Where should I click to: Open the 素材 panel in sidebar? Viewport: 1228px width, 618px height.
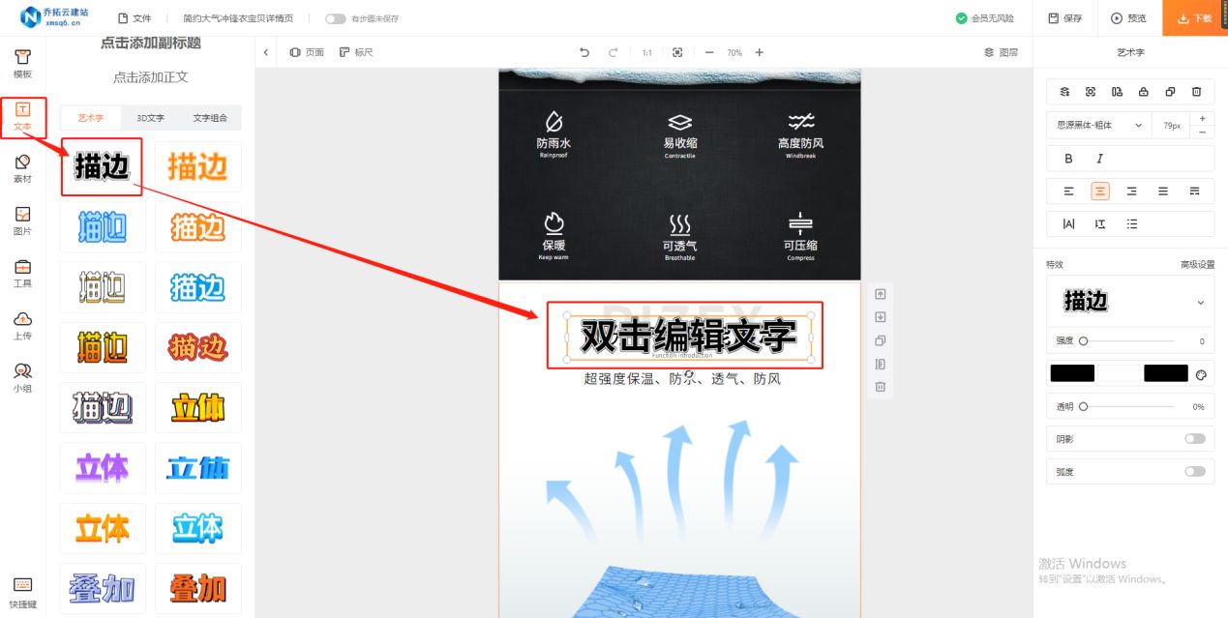23,166
